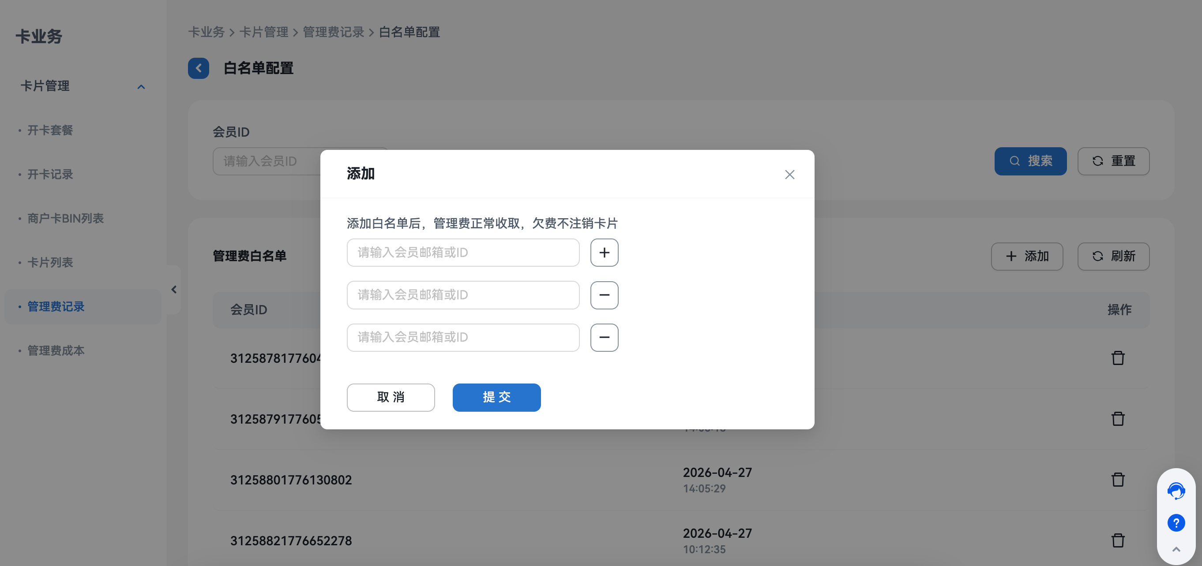
Task: Submit the whitelist with 提交 button
Action: point(496,397)
